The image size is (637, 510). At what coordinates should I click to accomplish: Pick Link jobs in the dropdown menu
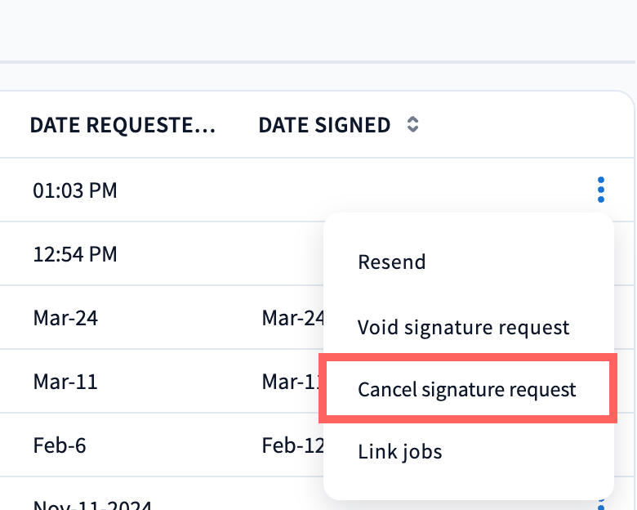tap(399, 451)
